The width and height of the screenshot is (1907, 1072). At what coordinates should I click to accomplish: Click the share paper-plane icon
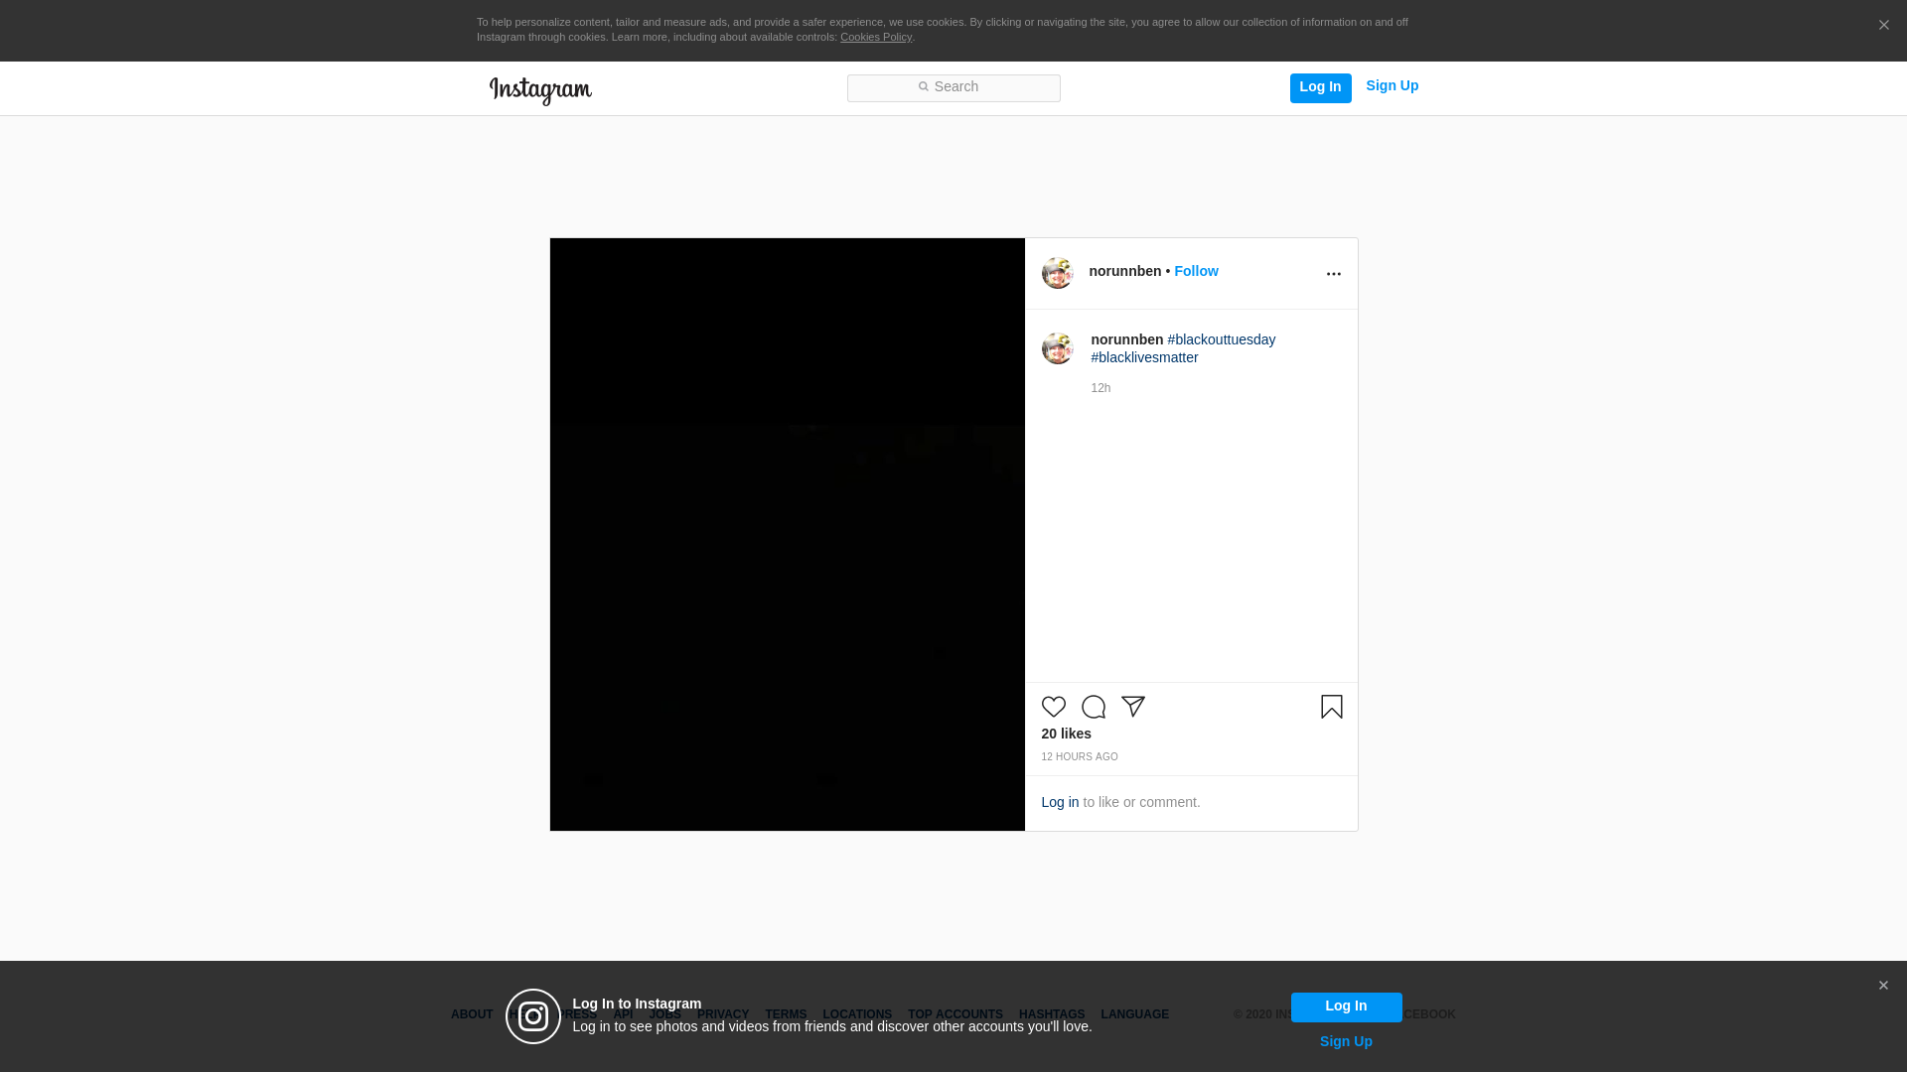click(x=1133, y=707)
